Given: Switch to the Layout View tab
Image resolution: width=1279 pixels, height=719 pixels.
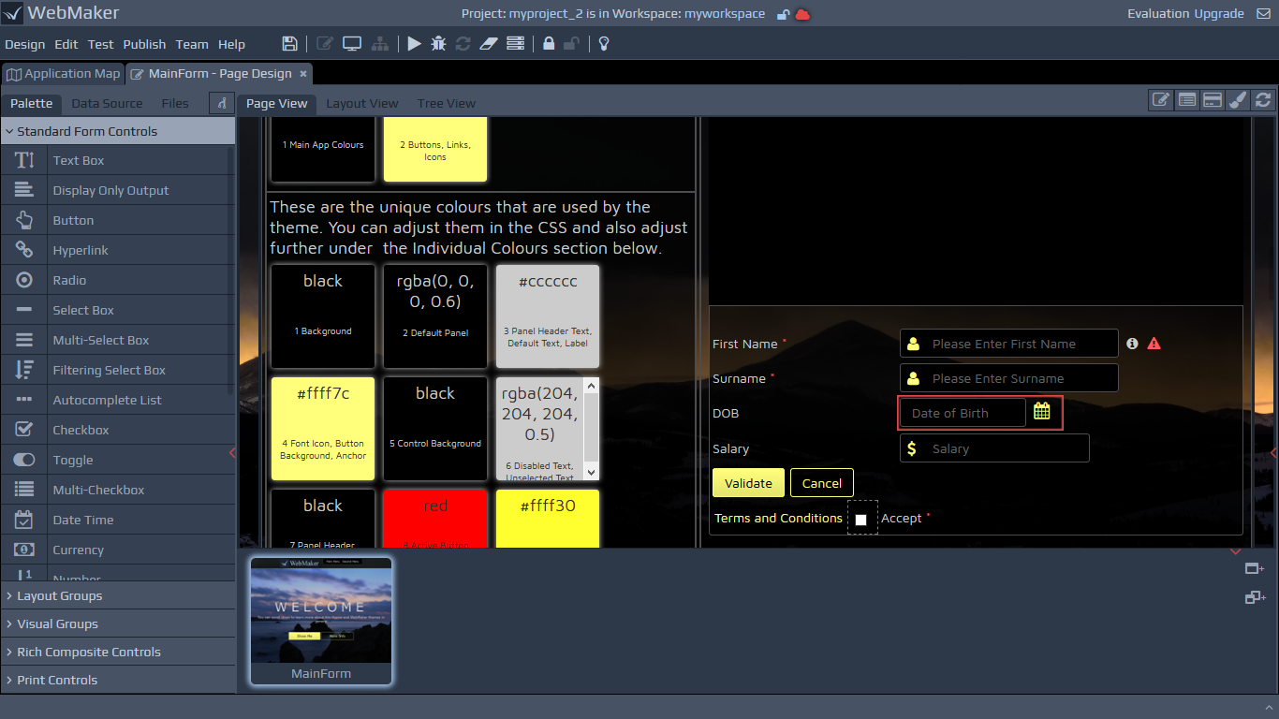Looking at the screenshot, I should click(362, 103).
